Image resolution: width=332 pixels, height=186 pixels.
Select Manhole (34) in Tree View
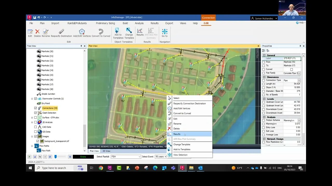coord(47,70)
